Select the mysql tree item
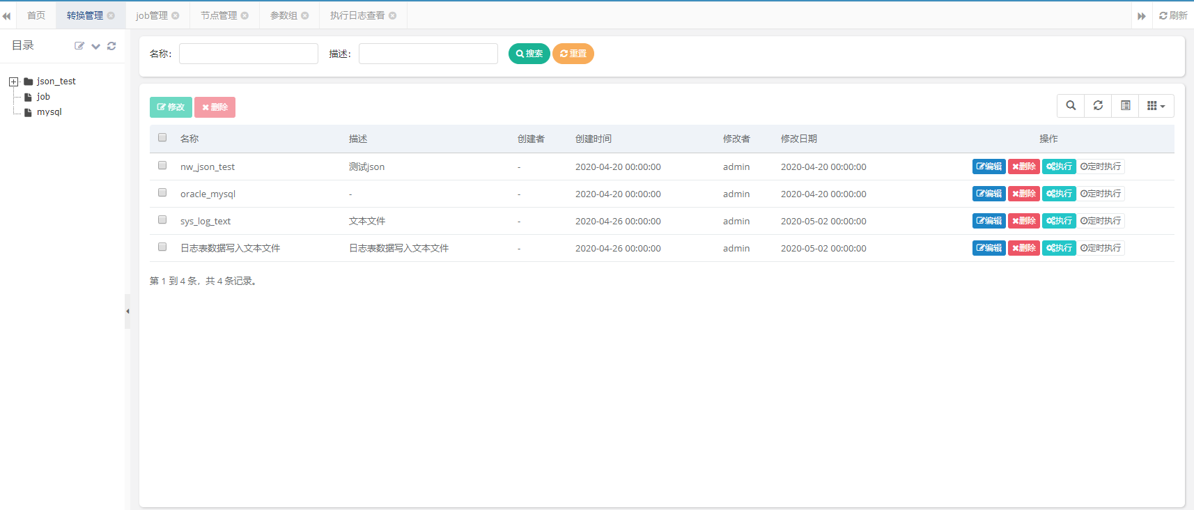 pos(49,112)
